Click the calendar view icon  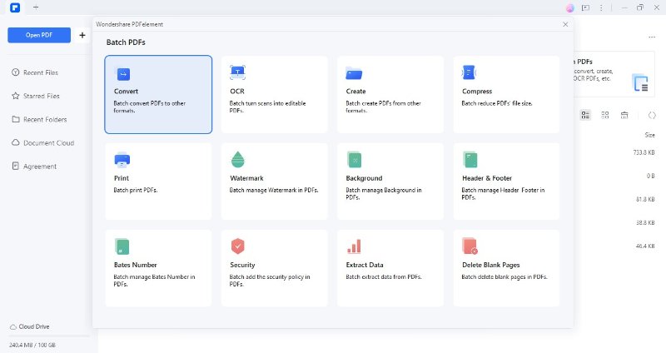pyautogui.click(x=624, y=115)
